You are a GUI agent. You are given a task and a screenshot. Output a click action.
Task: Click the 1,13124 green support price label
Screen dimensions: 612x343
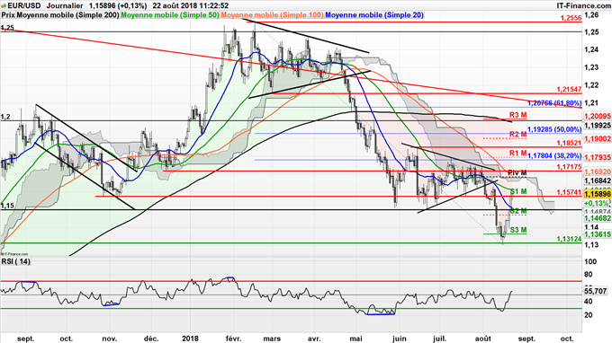(569, 239)
